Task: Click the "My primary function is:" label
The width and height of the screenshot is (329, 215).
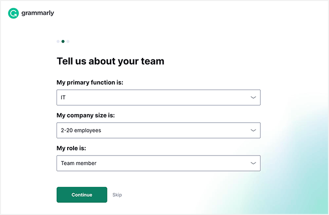Action: 90,83
